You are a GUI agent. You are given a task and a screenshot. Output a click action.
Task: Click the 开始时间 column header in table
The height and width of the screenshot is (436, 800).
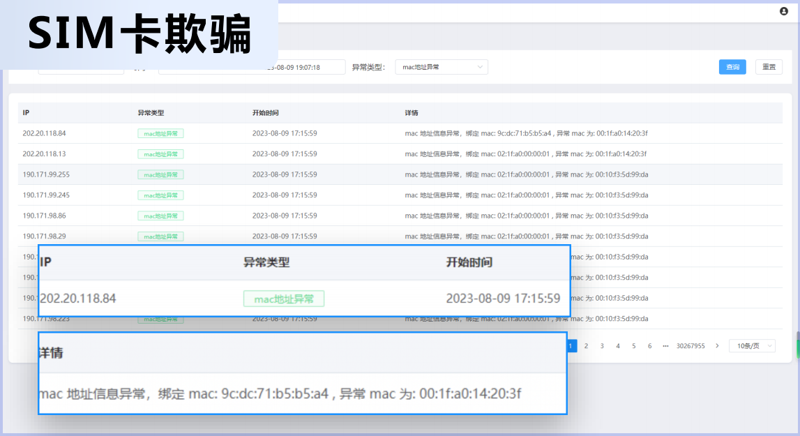[x=265, y=113]
